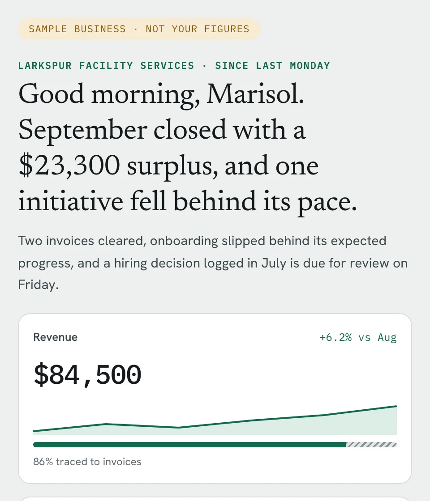The width and height of the screenshot is (430, 501).
Task: Open the Revenue card title
Action: pyautogui.click(x=56, y=337)
